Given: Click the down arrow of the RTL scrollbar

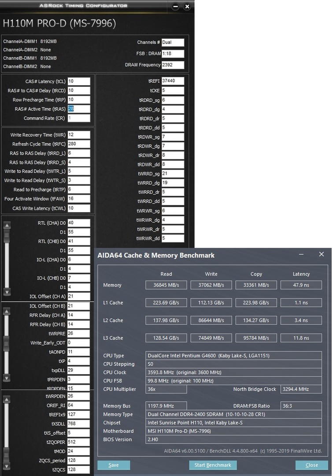Looking at the screenshot, I should [x=7, y=292].
